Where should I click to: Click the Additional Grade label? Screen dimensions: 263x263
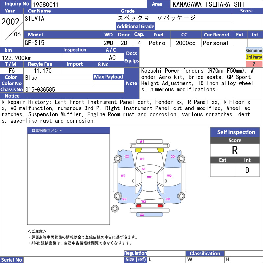tap(135, 26)
